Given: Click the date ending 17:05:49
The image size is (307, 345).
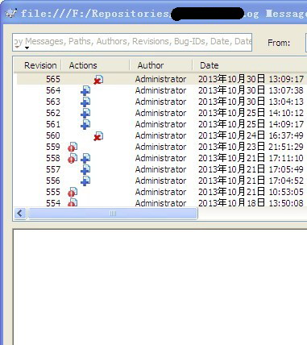Looking at the screenshot, I should [x=251, y=169].
